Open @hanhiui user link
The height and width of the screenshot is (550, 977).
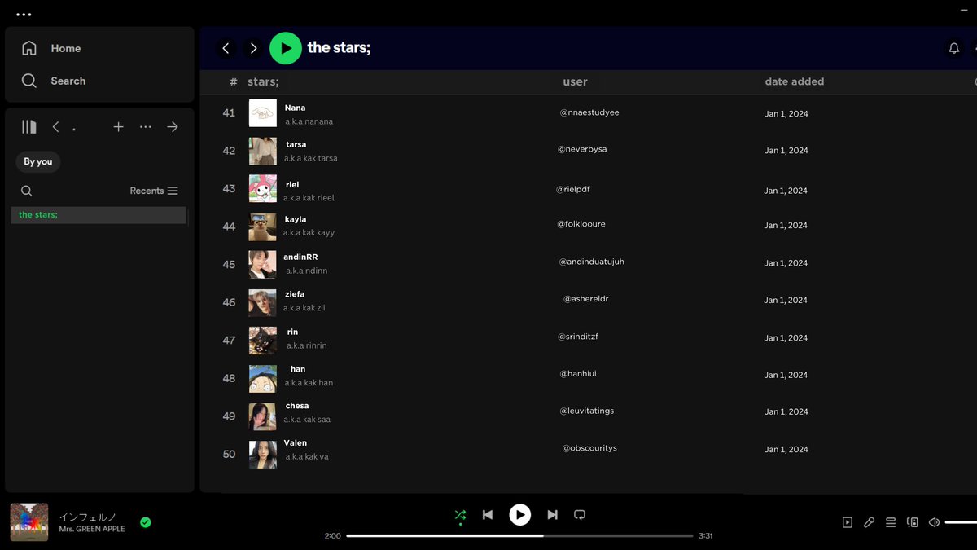tap(578, 374)
